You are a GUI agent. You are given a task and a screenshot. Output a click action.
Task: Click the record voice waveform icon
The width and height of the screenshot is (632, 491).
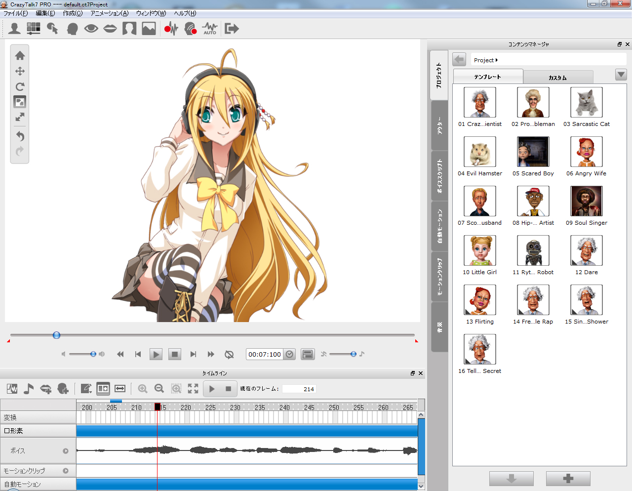[171, 28]
